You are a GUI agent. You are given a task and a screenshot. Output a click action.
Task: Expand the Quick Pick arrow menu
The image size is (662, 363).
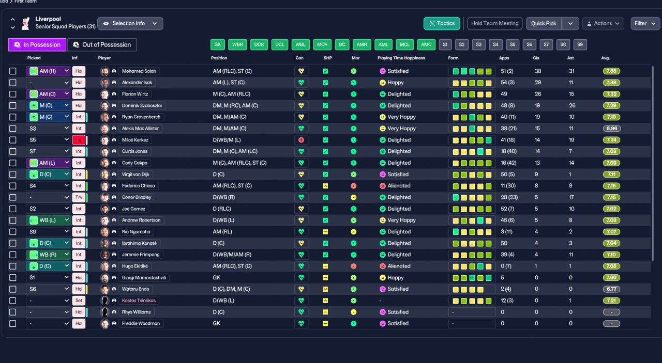pos(570,23)
